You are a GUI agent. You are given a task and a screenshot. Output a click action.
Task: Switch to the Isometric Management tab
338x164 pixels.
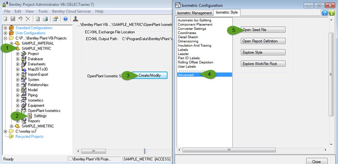coord(194,13)
